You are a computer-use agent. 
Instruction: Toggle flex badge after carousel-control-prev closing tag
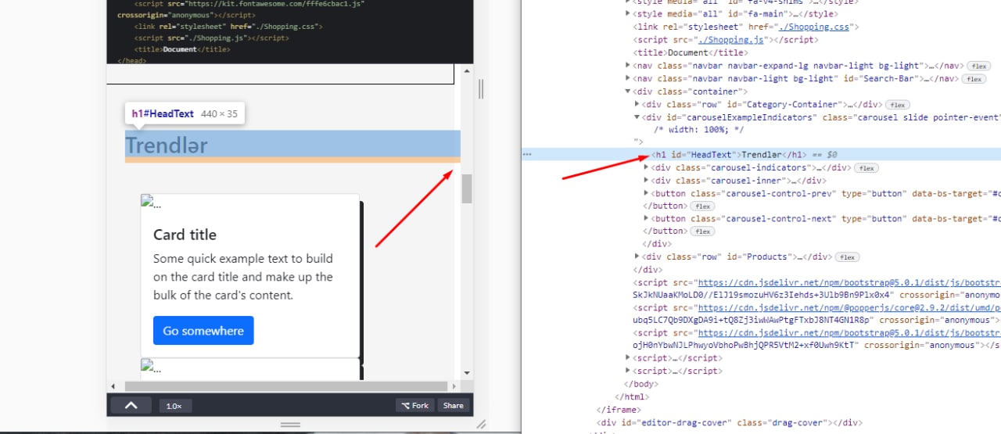point(701,206)
